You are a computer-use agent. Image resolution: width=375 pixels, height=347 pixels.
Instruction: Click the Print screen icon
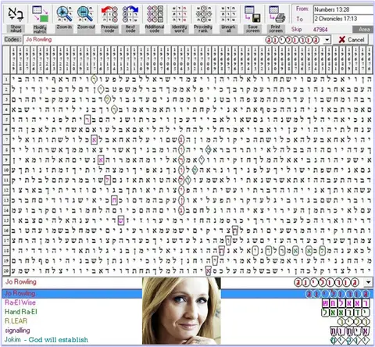277,14
